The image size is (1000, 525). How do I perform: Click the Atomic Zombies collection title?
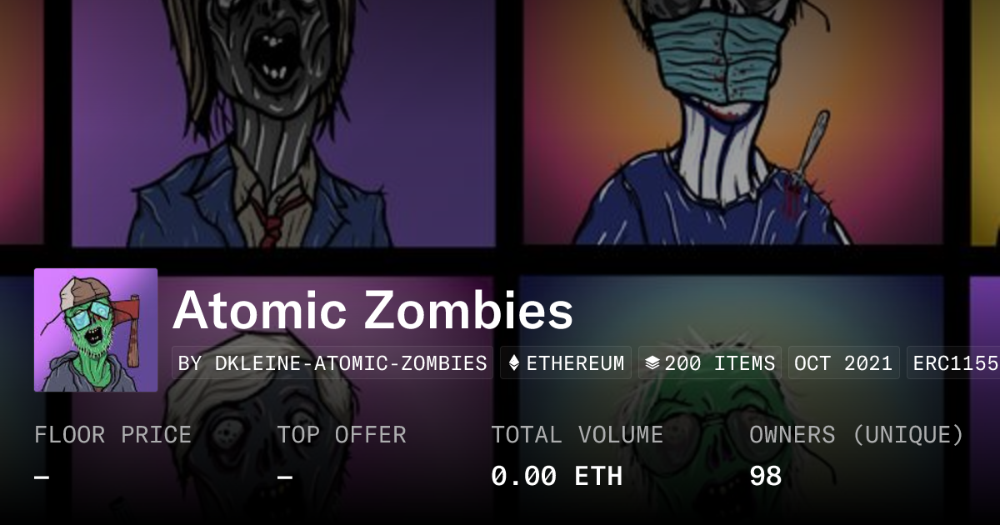tap(373, 311)
